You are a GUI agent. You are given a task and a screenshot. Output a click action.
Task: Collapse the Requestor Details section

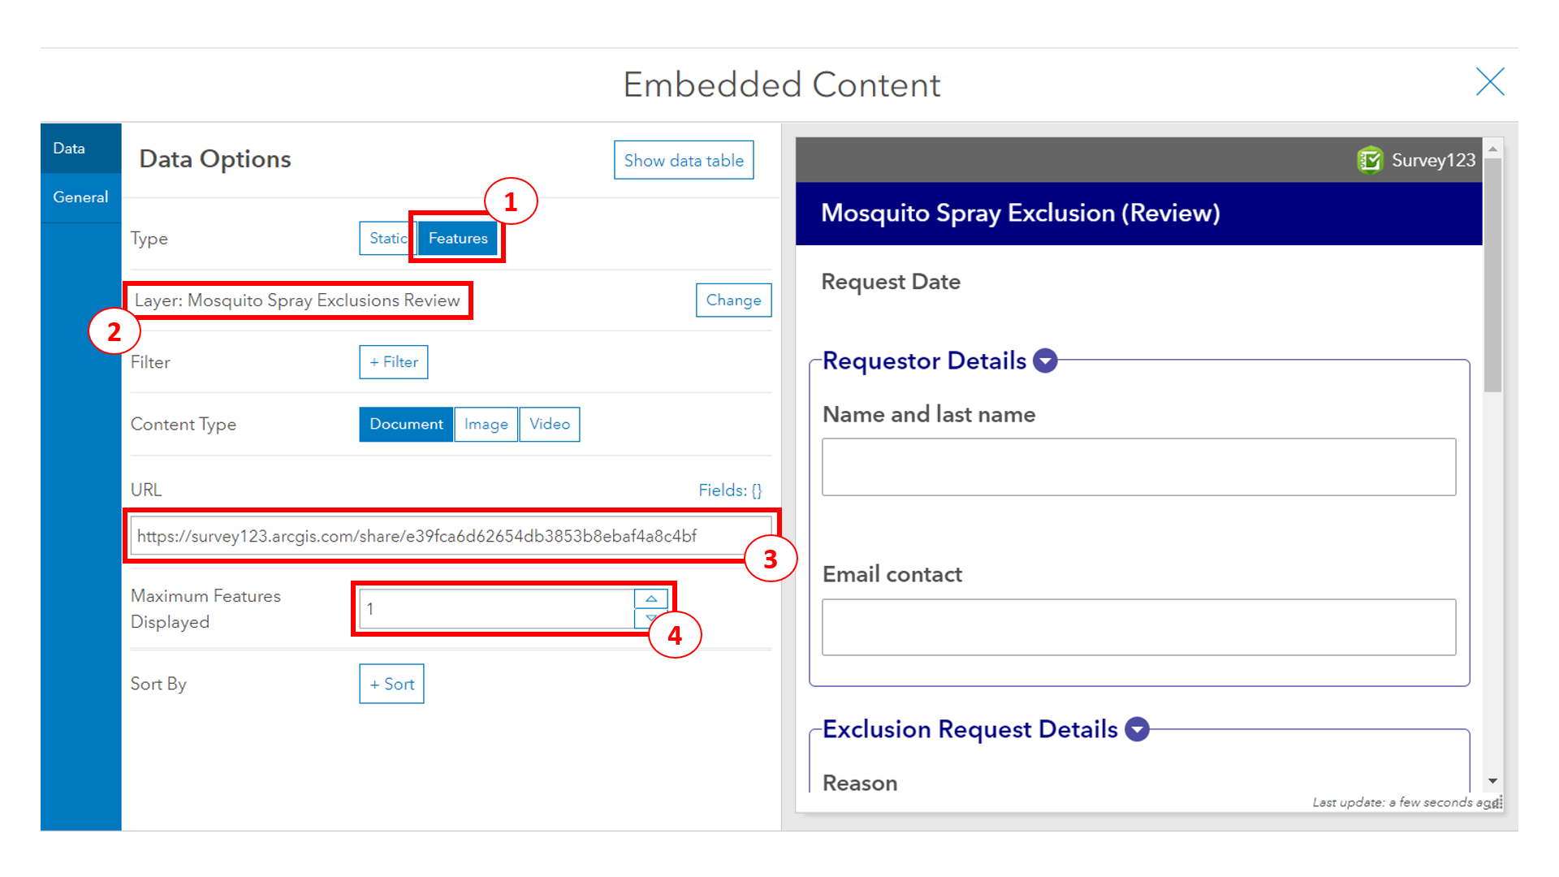1046,361
